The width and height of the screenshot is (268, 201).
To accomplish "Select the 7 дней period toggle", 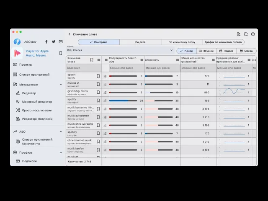I will coord(186,51).
